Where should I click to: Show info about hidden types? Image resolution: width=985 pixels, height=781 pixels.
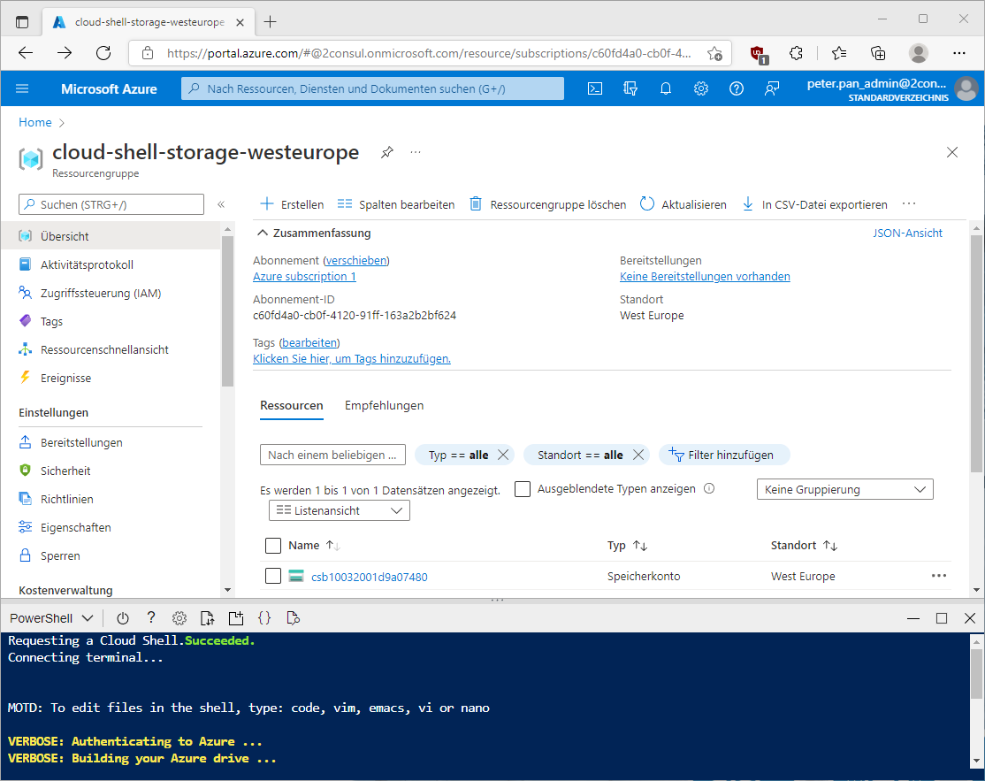pos(709,489)
